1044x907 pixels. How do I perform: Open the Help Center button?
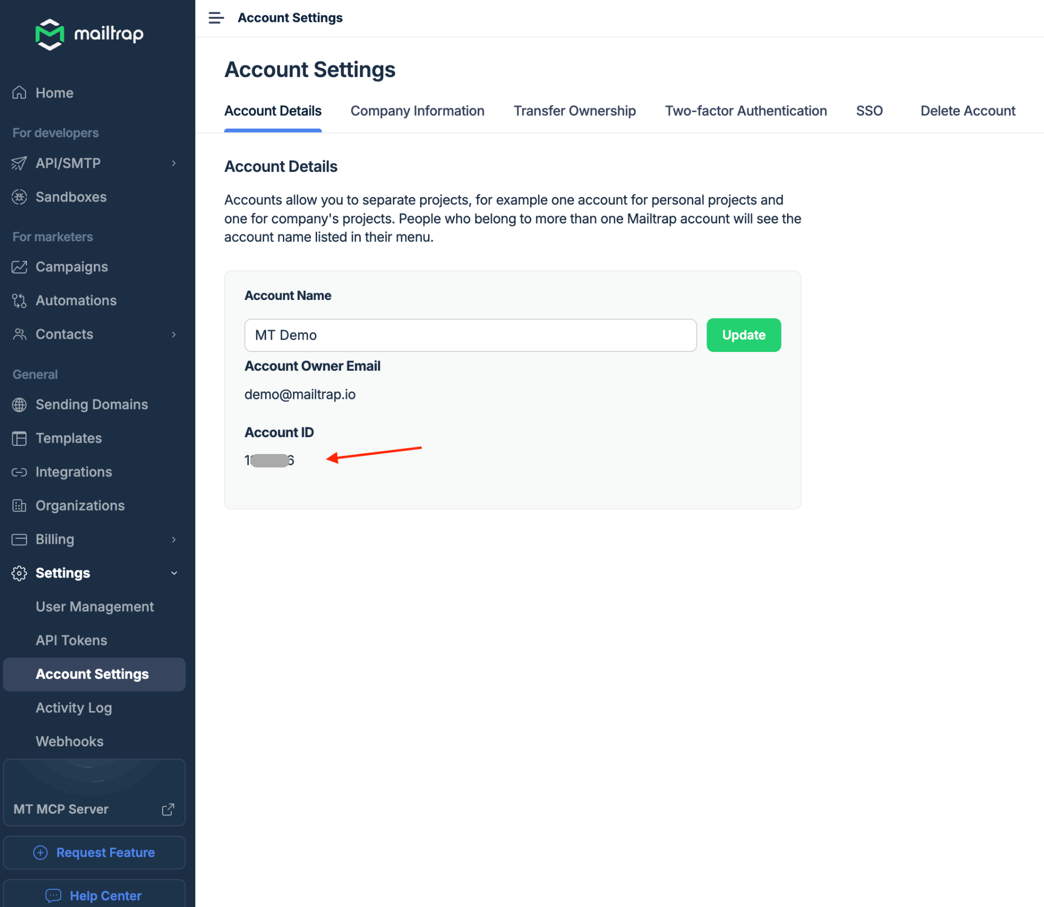(94, 894)
